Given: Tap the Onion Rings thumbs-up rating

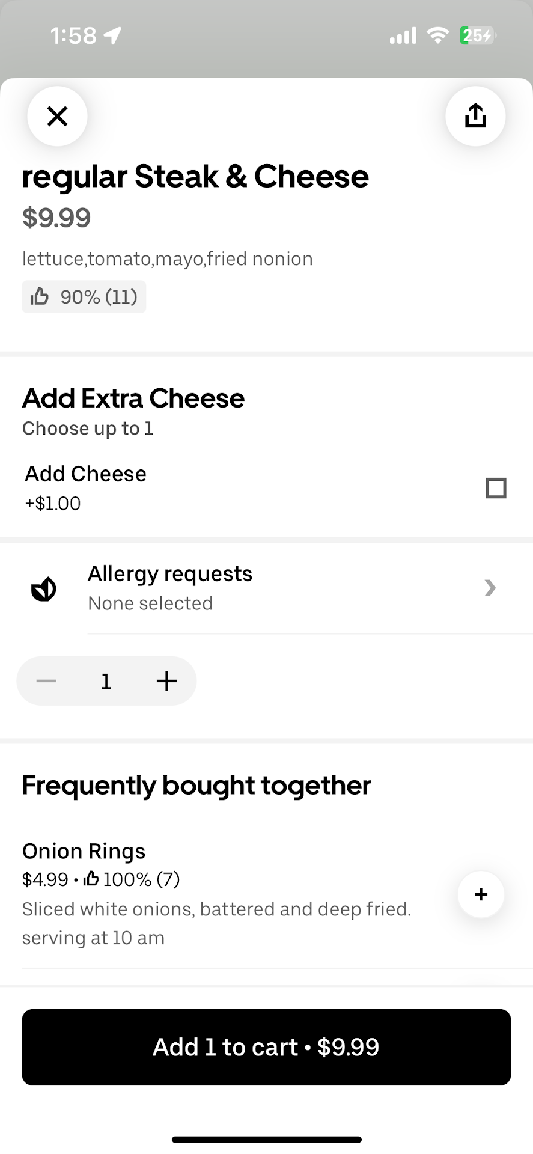Looking at the screenshot, I should (x=131, y=879).
